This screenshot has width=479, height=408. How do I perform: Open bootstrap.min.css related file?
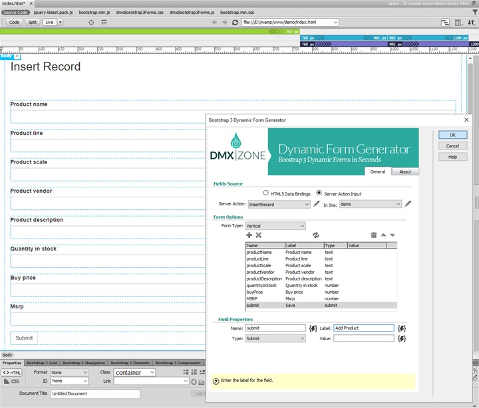coord(237,13)
